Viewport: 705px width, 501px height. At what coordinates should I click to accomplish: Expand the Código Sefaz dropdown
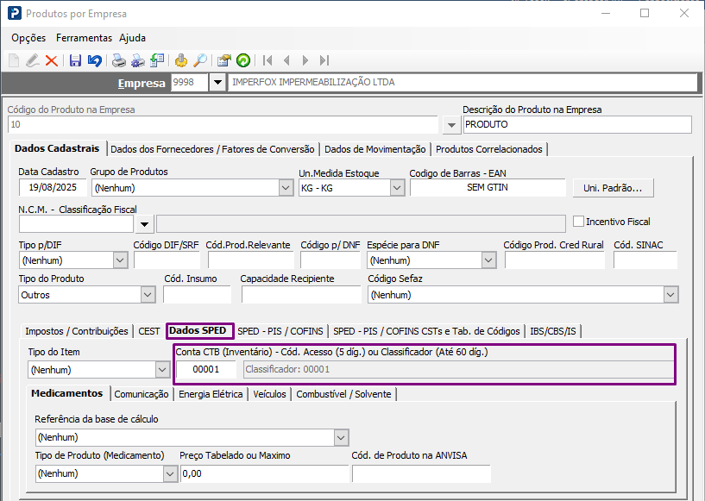[670, 295]
